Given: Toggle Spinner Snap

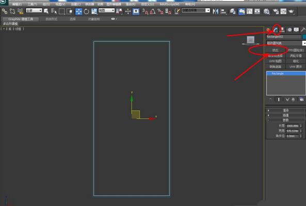Looking at the screenshot, I should (x=168, y=11).
